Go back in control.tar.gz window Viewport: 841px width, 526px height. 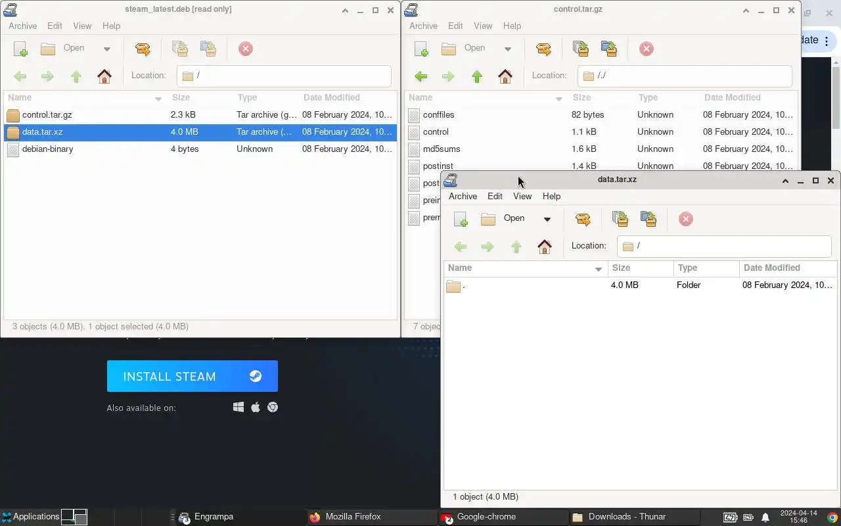coord(420,76)
